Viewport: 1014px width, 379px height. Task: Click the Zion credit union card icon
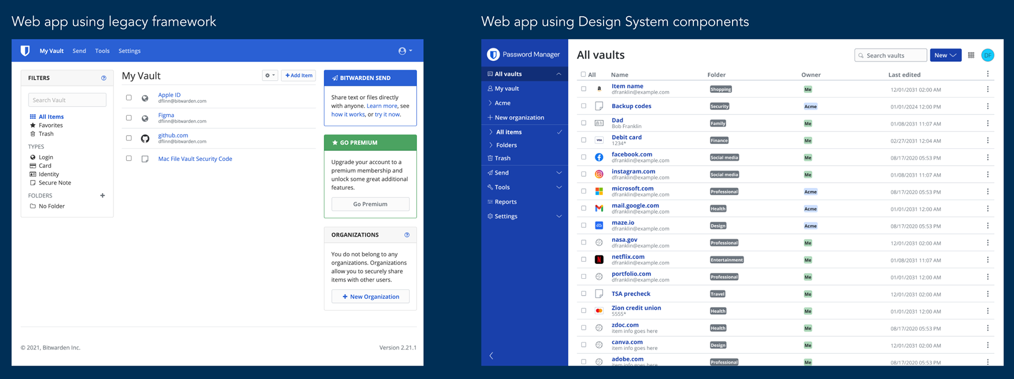pyautogui.click(x=599, y=311)
